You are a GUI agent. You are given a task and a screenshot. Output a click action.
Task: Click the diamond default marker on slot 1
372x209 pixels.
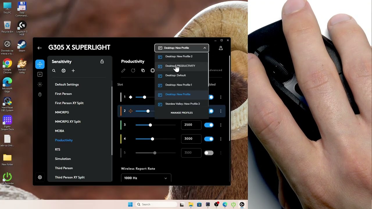[130, 97]
